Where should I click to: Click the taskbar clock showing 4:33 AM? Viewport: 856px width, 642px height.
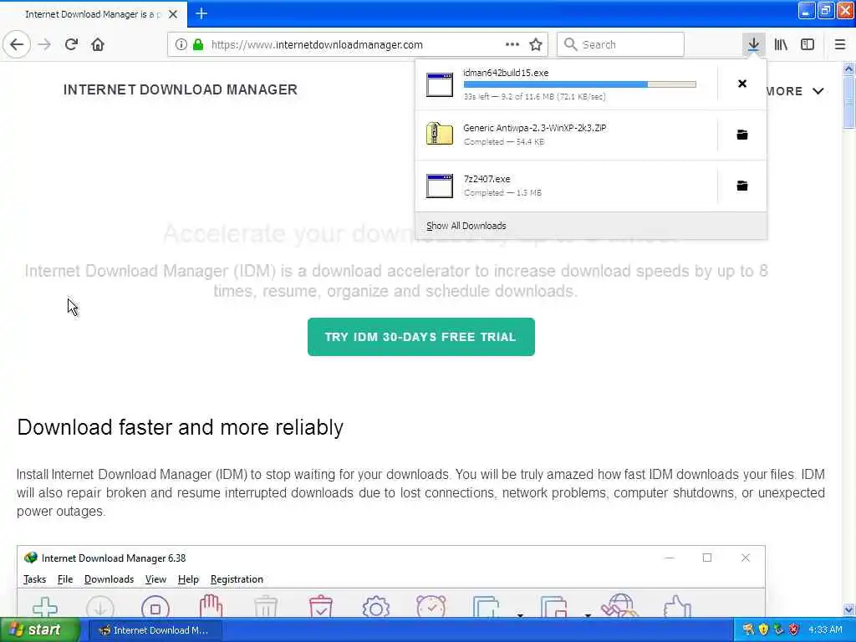pos(825,630)
